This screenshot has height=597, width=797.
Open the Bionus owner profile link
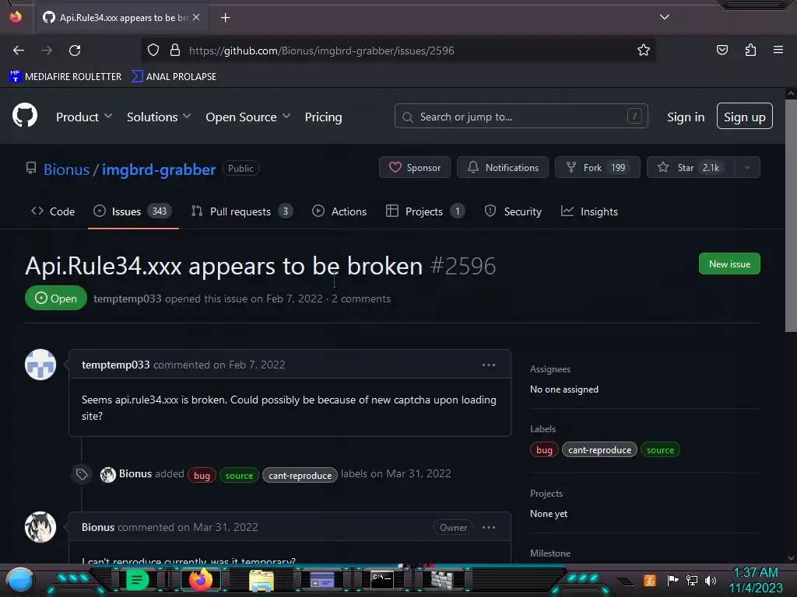pos(67,169)
